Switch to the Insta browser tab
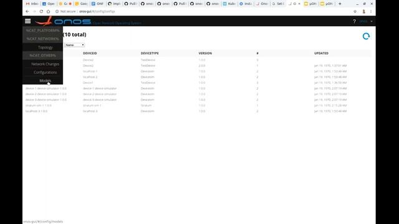This screenshot has width=399, height=224. 245,4
